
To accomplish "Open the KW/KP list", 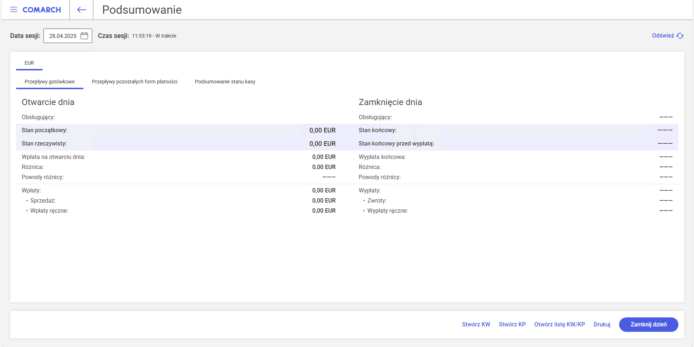I will point(559,324).
